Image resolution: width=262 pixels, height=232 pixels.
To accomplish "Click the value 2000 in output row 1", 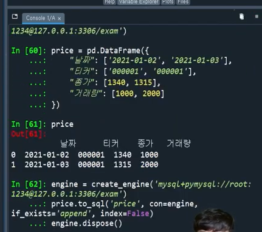I will [150, 164].
